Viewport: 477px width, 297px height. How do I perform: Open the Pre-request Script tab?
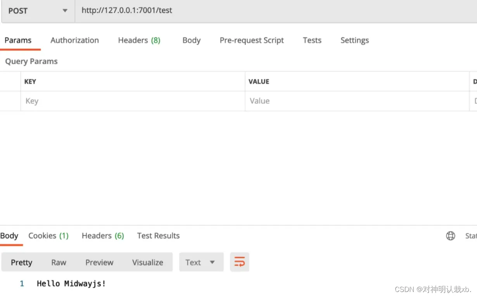click(252, 40)
